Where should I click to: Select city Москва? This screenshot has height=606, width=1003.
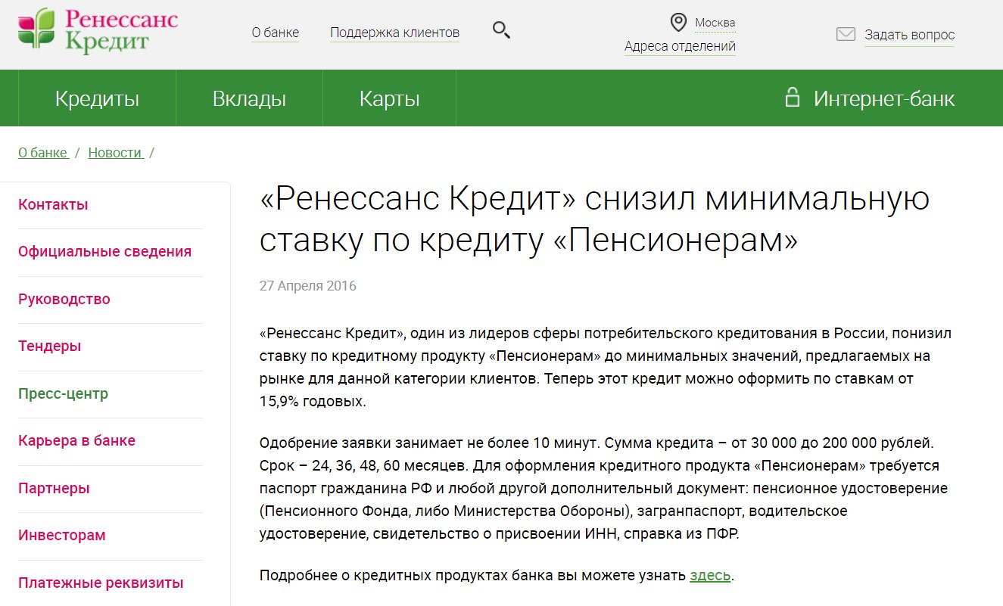(x=715, y=23)
